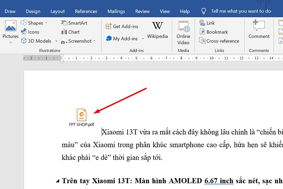This screenshot has width=283, height=189.
Task: Insert a Chart
Action: pyautogui.click(x=71, y=32)
